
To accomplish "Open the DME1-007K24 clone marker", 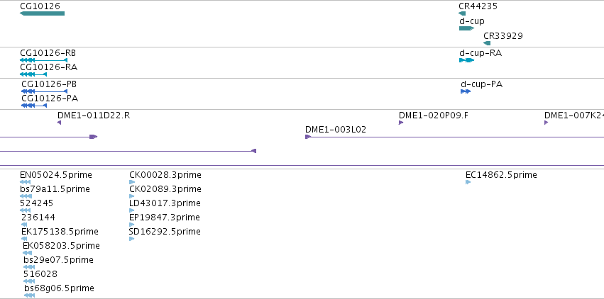I will point(547,123).
